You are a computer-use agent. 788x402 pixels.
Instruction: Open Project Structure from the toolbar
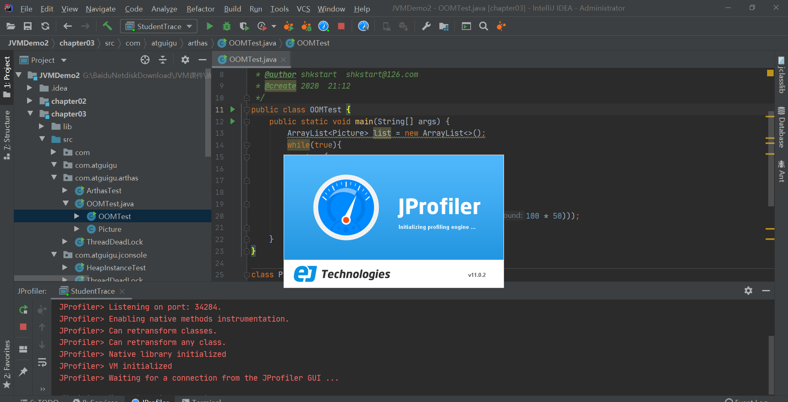(444, 27)
